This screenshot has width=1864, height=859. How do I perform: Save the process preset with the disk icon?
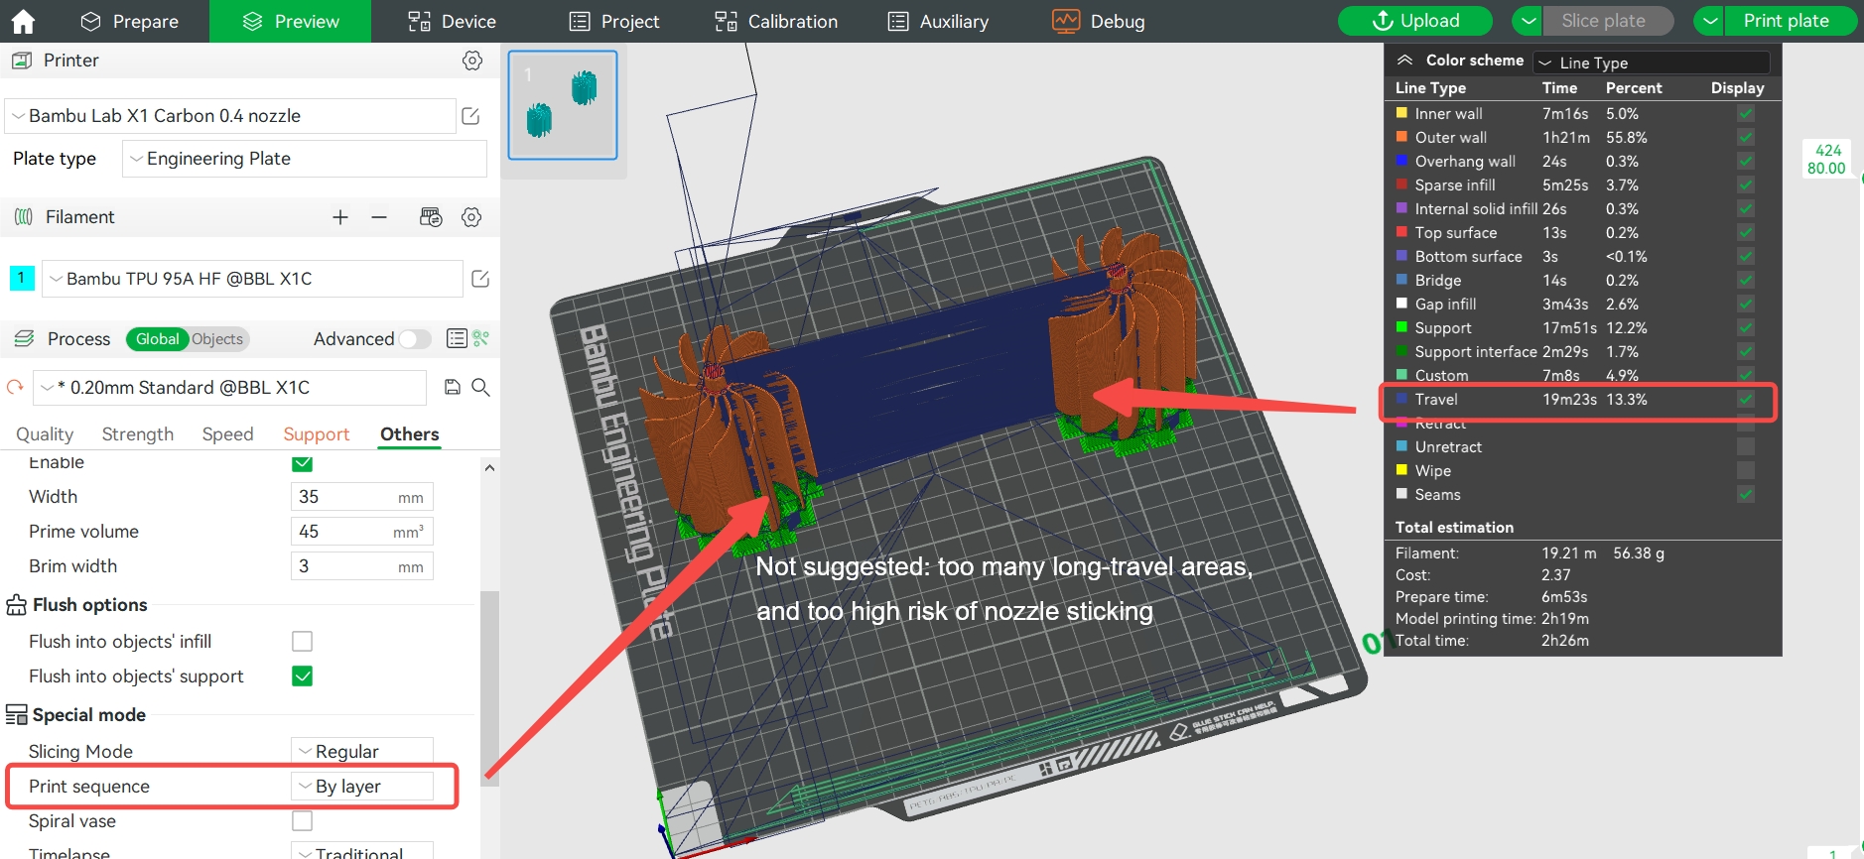coord(453,387)
